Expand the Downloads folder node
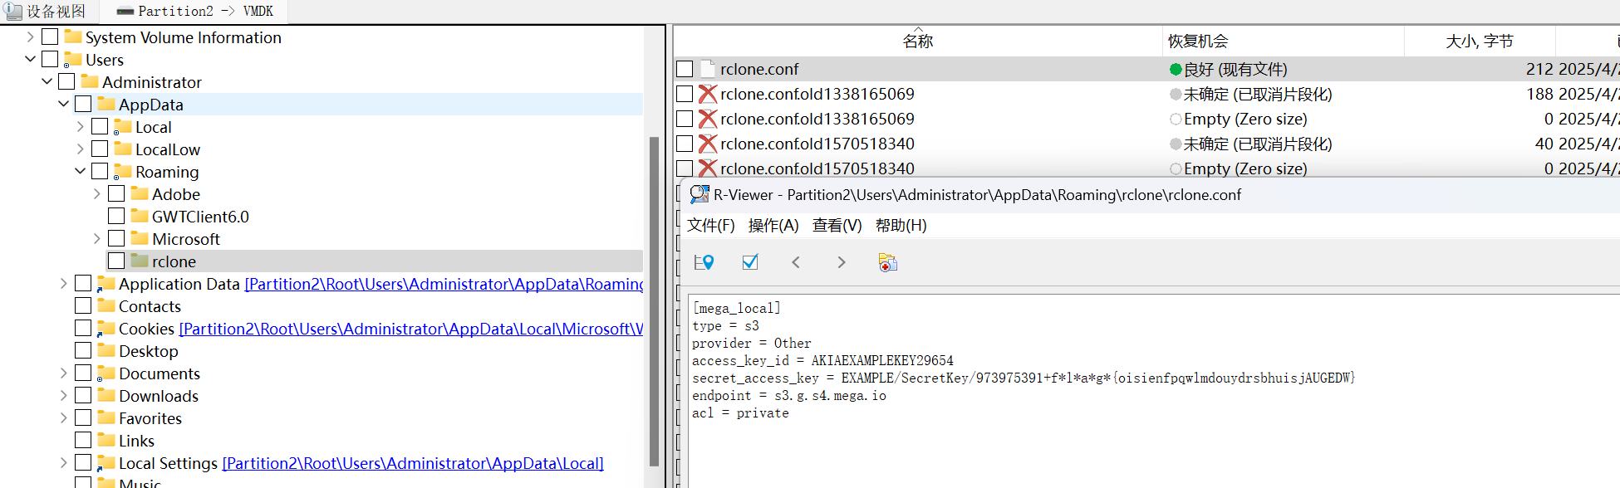Viewport: 1620px width, 488px height. pyautogui.click(x=63, y=395)
